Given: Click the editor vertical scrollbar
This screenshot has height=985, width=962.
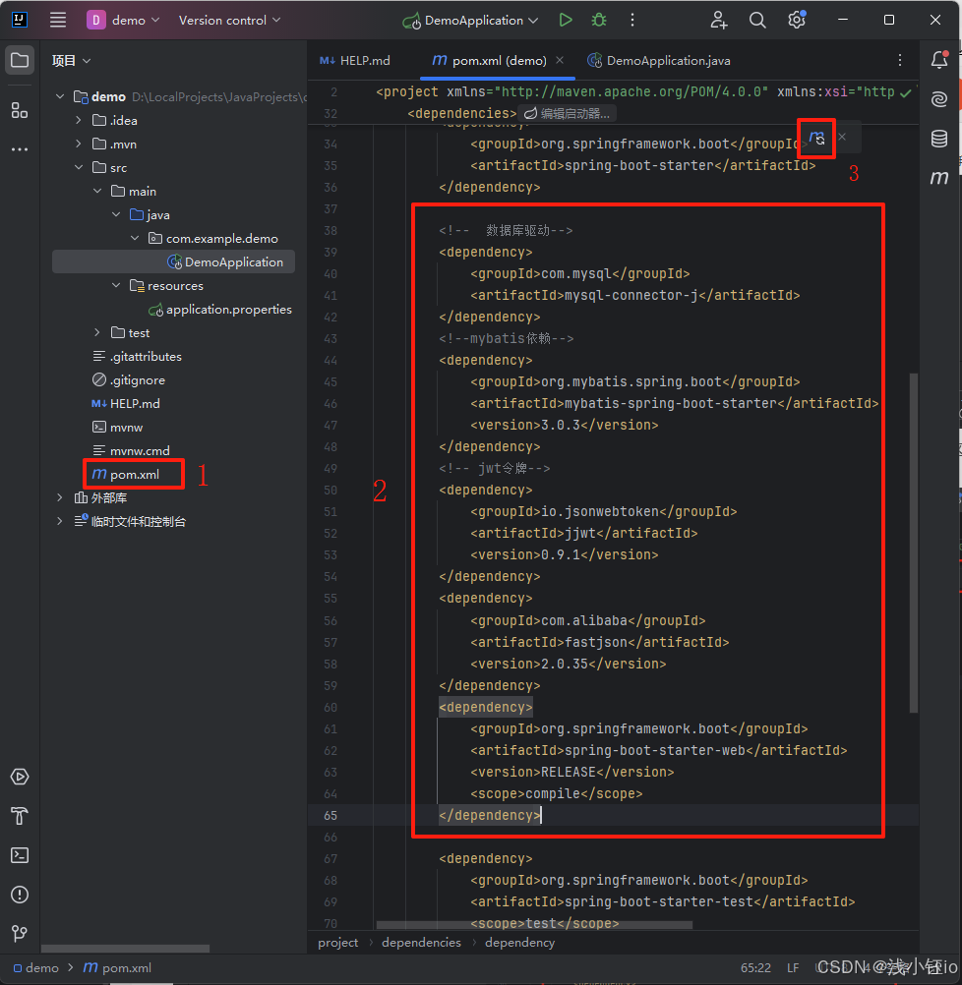Looking at the screenshot, I should (914, 541).
